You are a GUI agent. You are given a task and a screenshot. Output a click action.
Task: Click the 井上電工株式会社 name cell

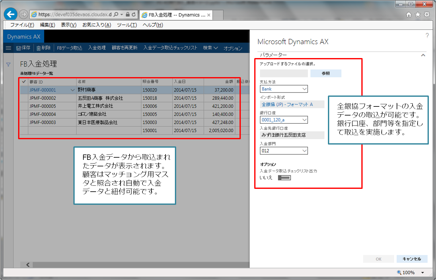(x=109, y=106)
